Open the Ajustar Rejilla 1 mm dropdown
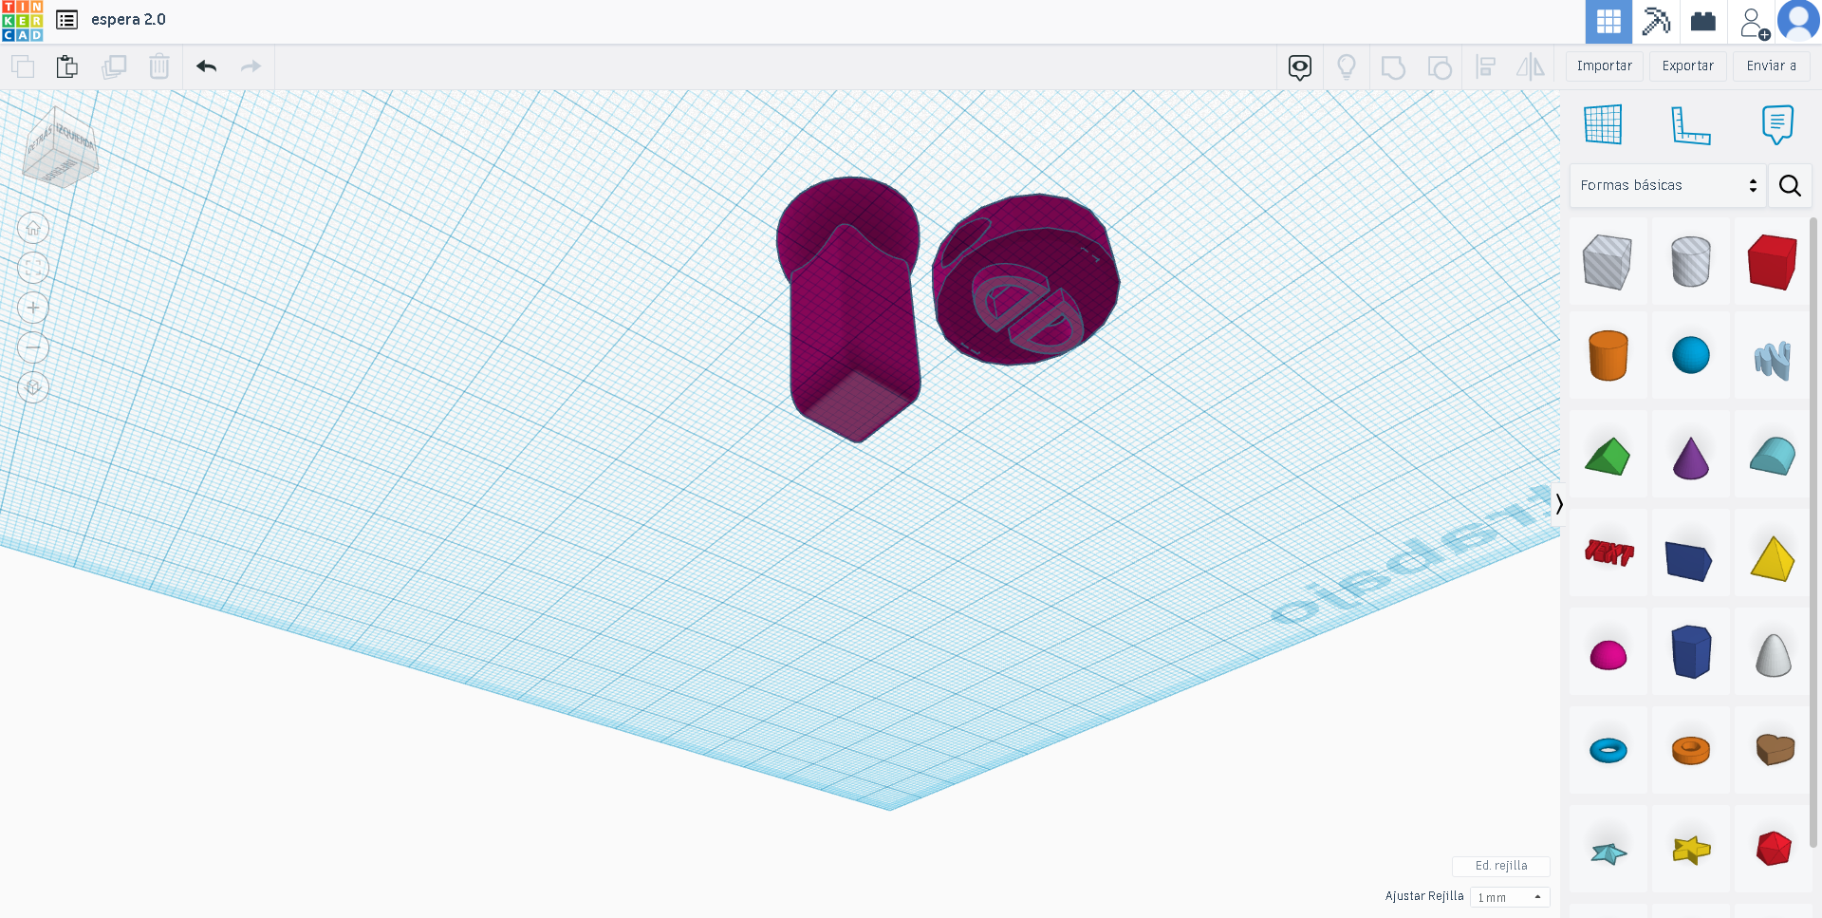 point(1510,897)
